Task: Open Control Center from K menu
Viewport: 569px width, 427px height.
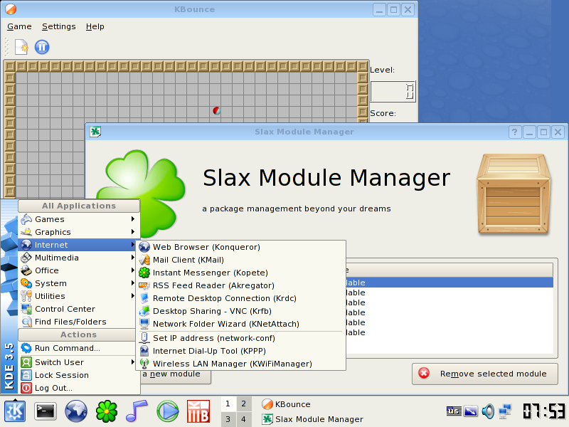Action: click(78, 309)
